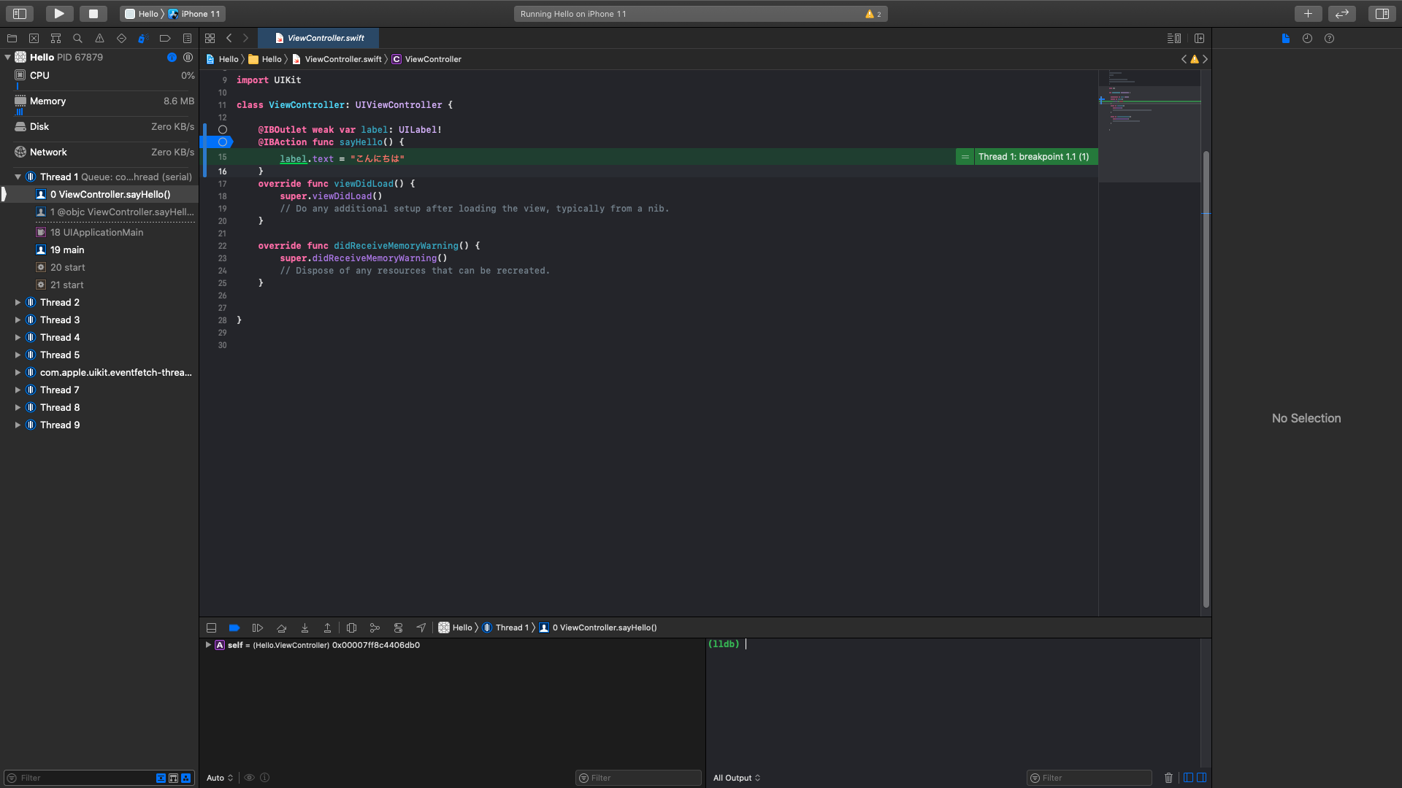Collapse the Thread 1 disclosure triangle
Screen dimensions: 1402x788
coord(18,177)
